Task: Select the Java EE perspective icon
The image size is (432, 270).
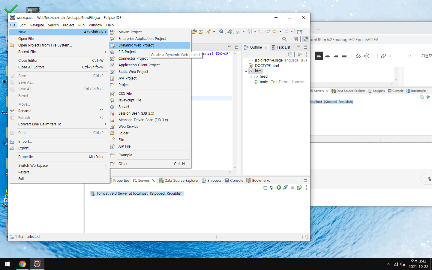Action: [x=305, y=39]
